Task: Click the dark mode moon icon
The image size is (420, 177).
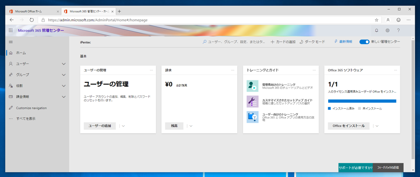Action: tap(301, 42)
